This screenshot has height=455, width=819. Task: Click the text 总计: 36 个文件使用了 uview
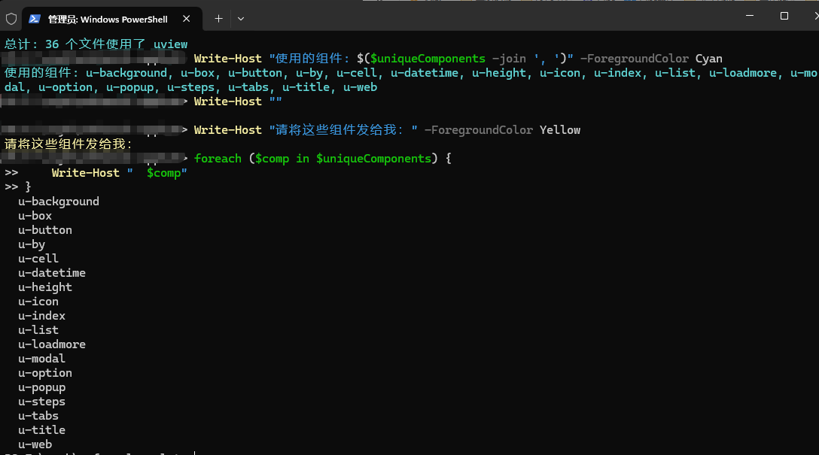(x=96, y=44)
